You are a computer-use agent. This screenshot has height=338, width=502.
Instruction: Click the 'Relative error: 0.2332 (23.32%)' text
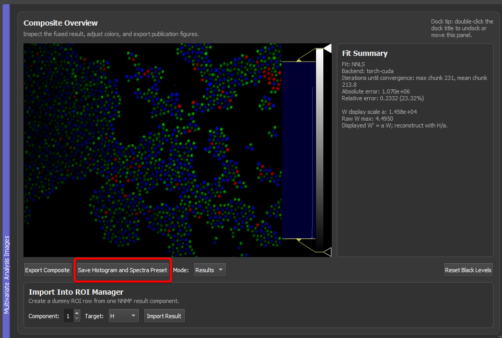[x=382, y=98]
